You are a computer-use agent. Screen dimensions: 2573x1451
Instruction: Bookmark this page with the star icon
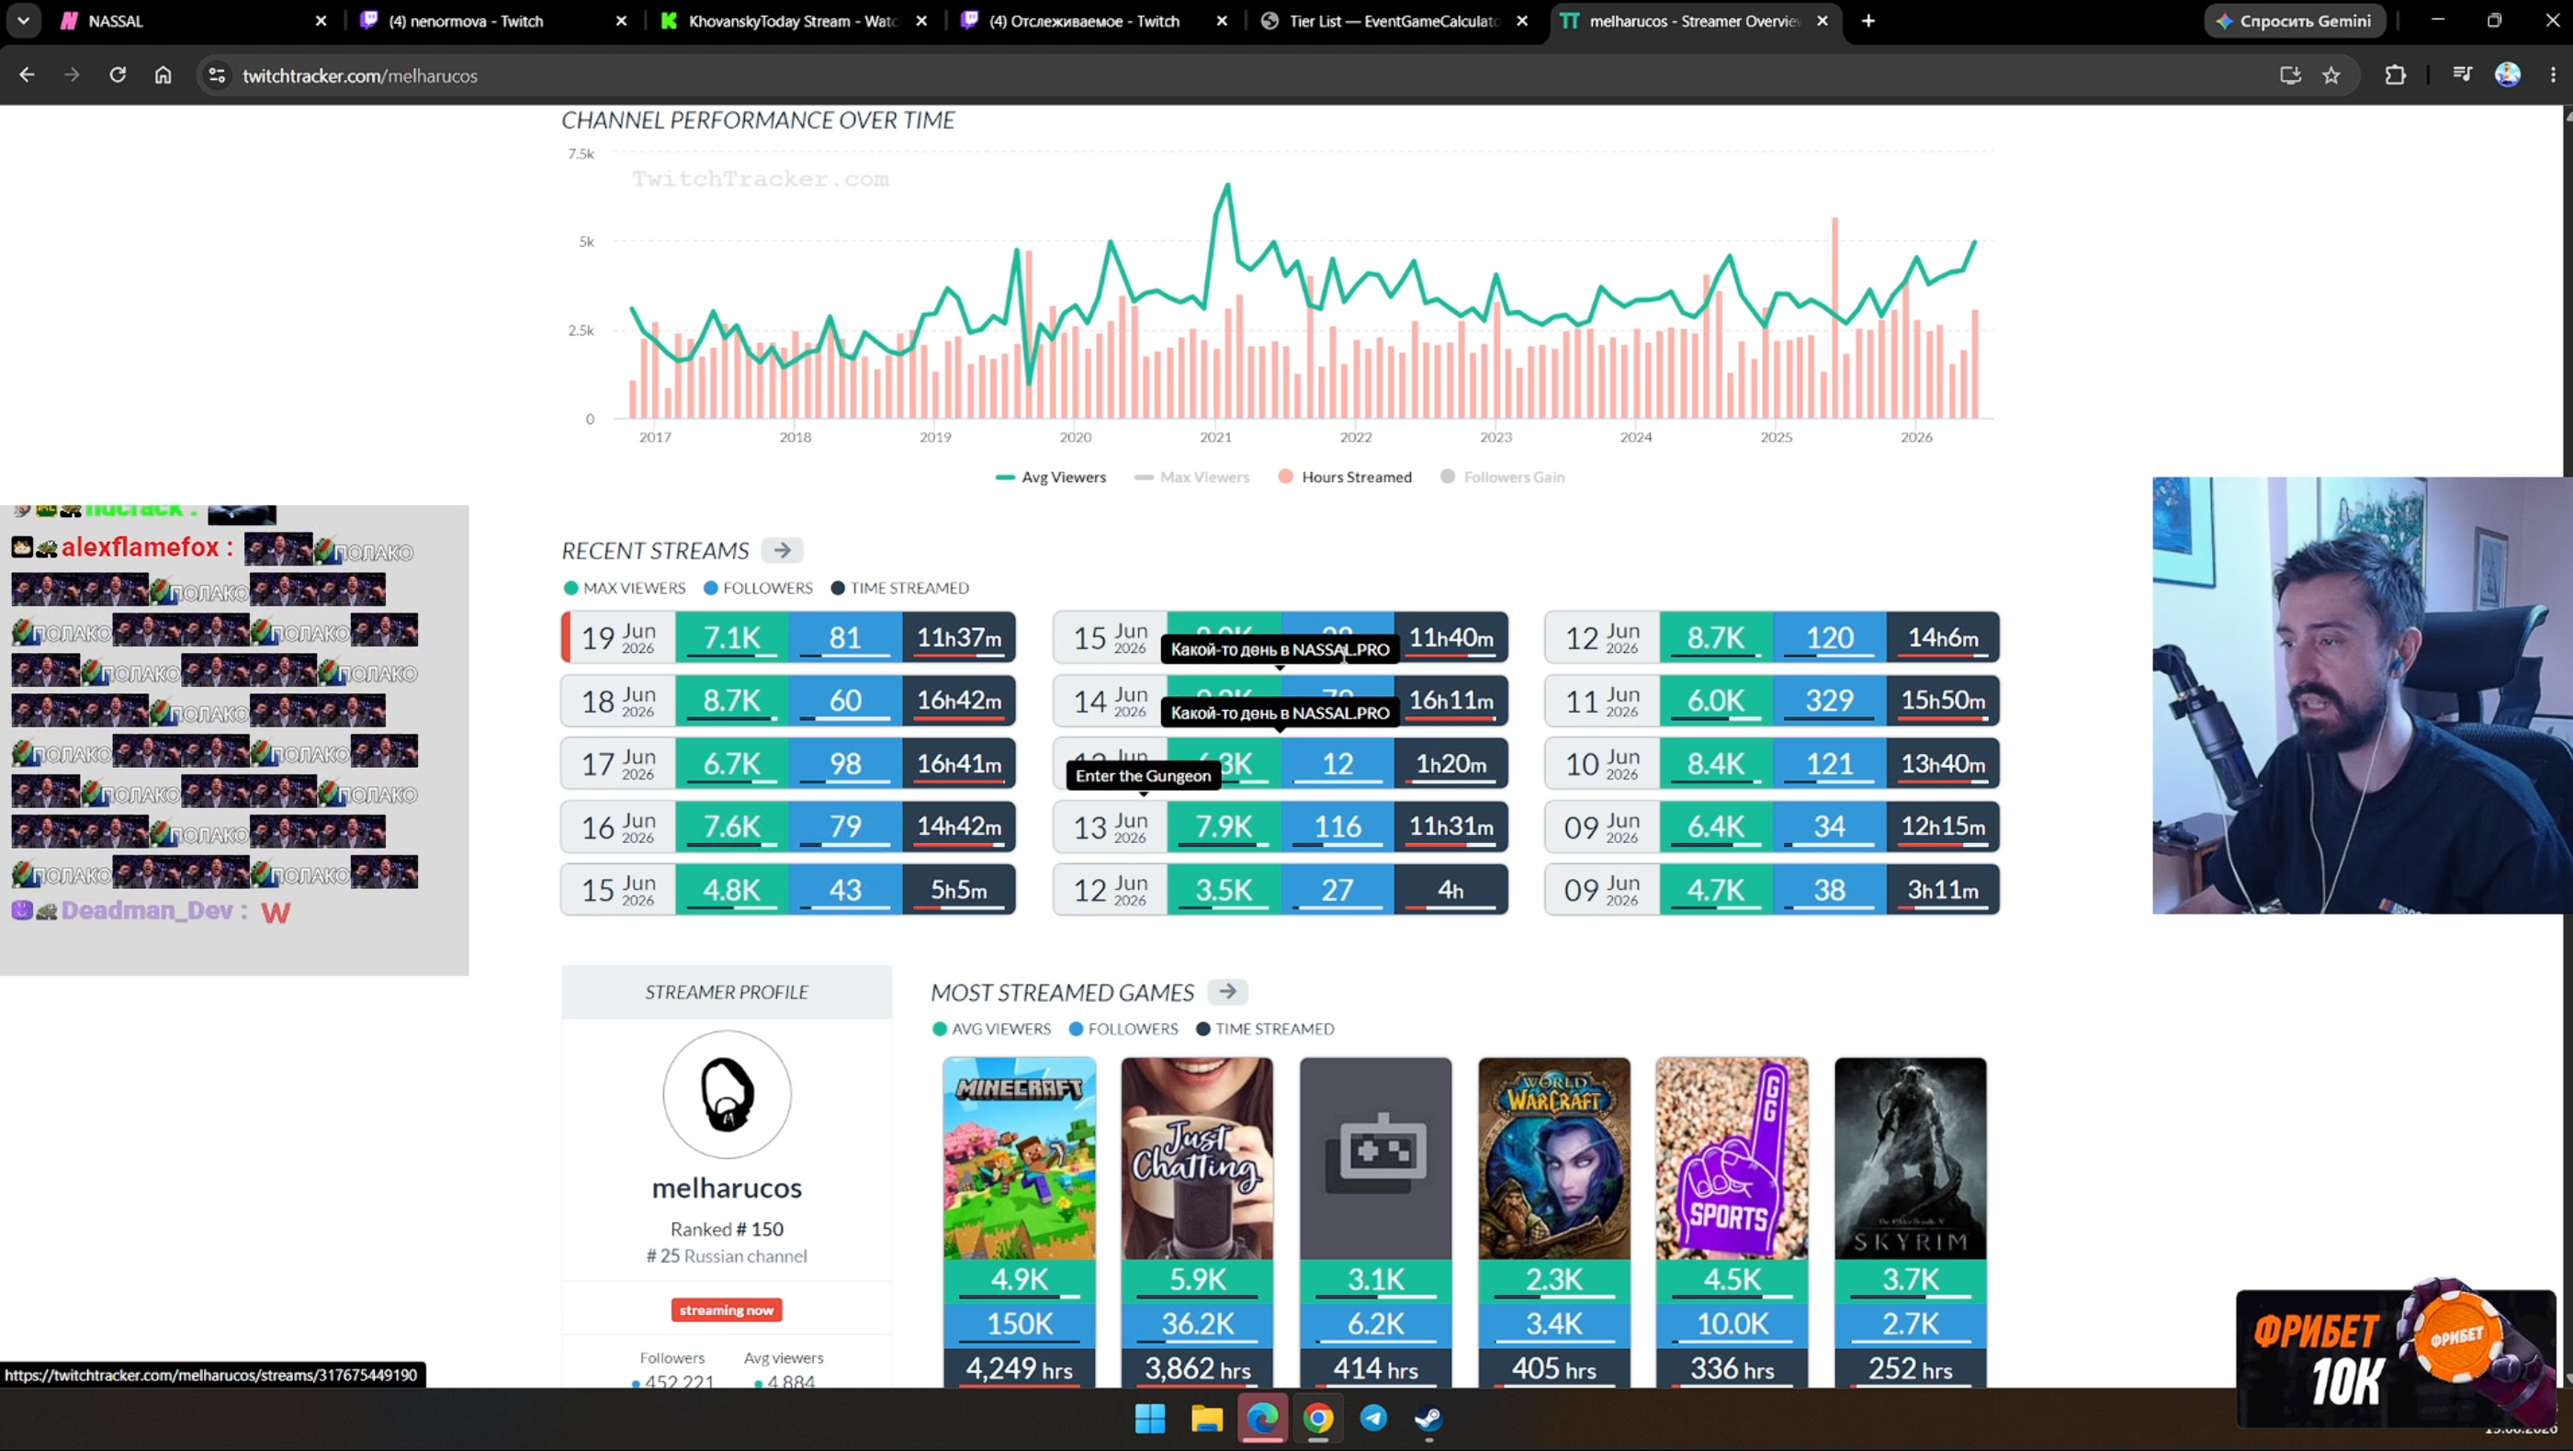click(x=2331, y=75)
